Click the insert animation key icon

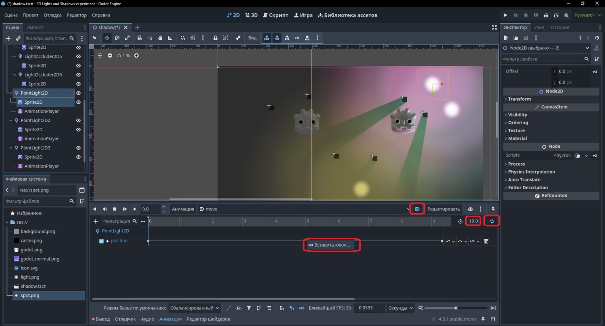pyautogui.click(x=297, y=38)
